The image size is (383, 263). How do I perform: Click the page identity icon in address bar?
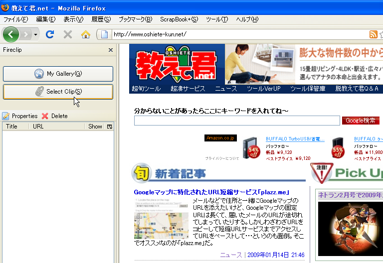(104, 34)
